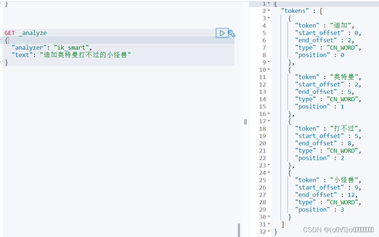
Task: Open the wrench actions menu for the request
Action: point(232,33)
